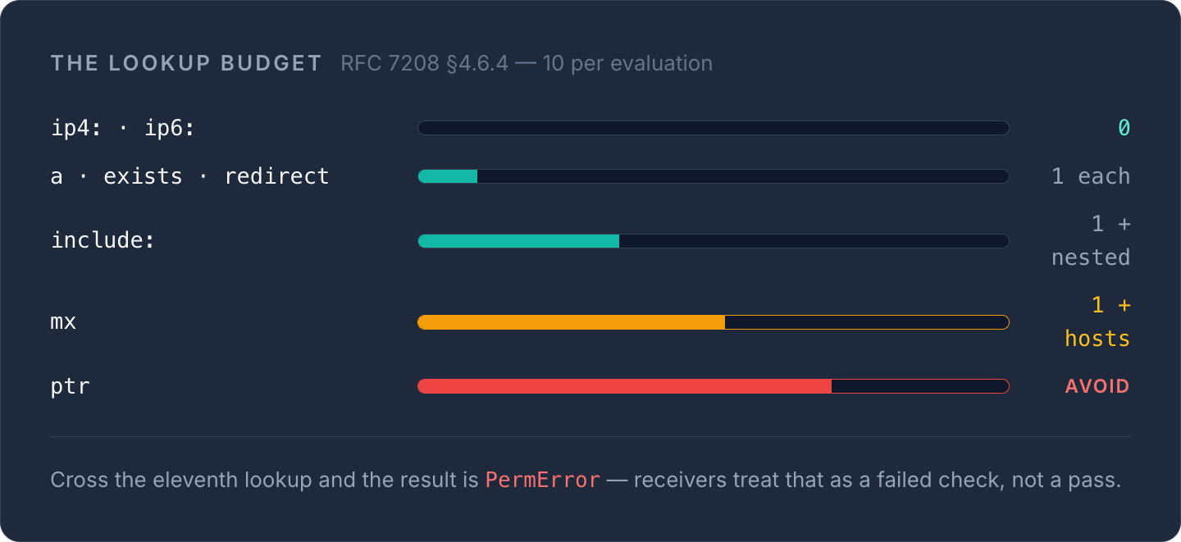Click the "THE LOOKUP BUDGET" heading
Image resolution: width=1181 pixels, height=542 pixels.
click(186, 64)
